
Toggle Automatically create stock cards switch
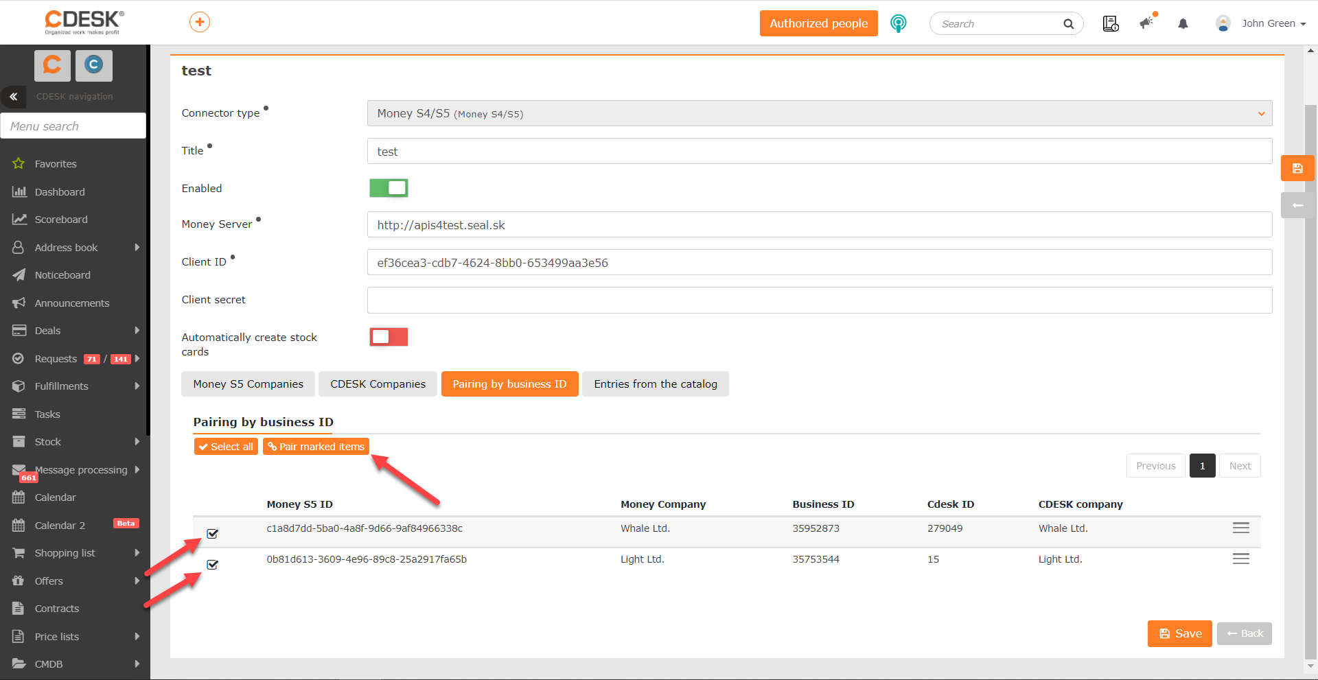(x=389, y=337)
